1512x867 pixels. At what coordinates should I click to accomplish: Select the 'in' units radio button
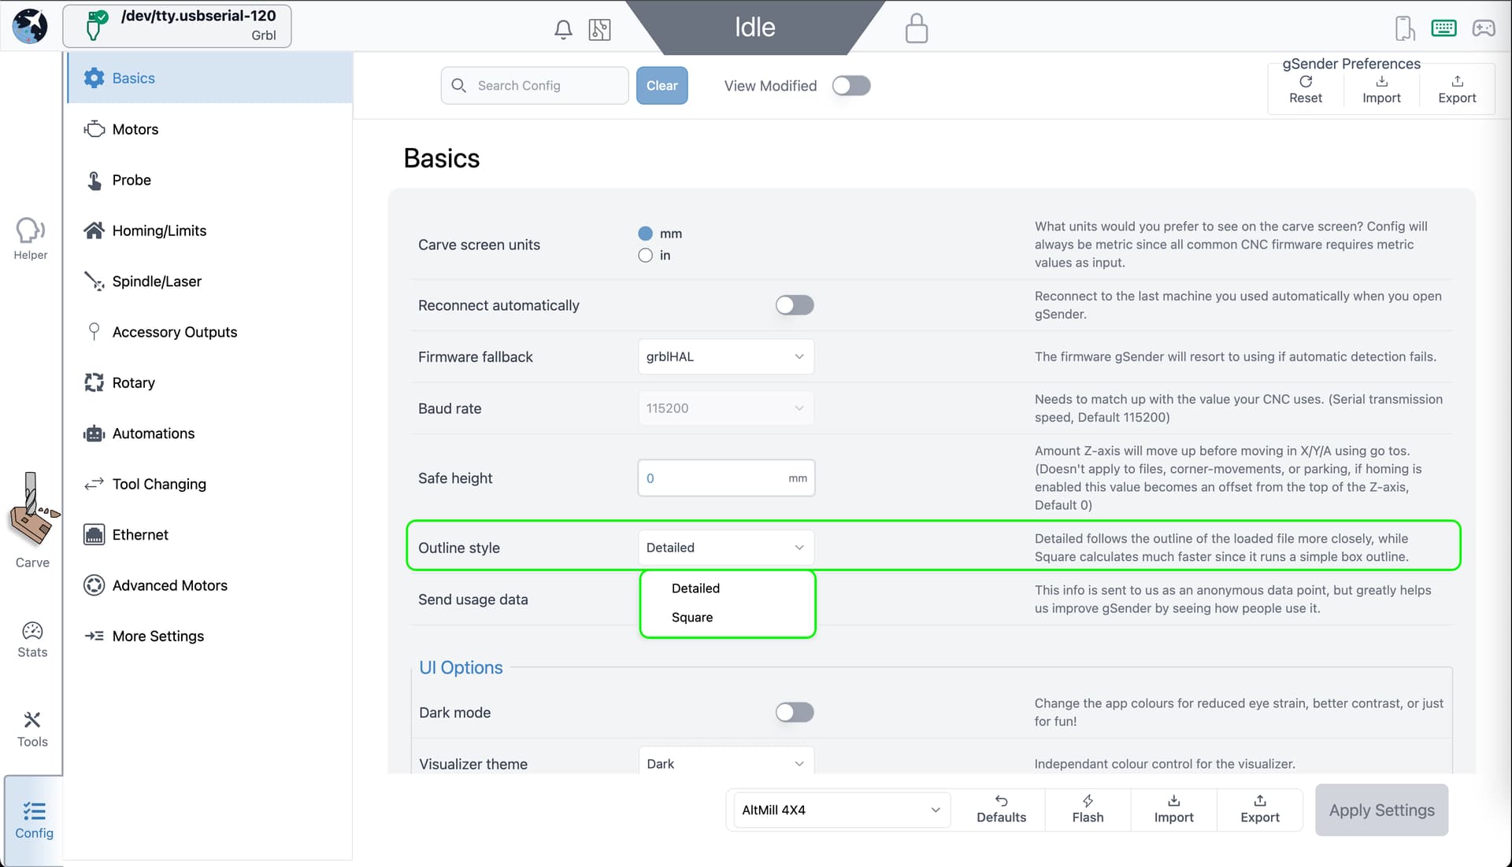coord(646,255)
